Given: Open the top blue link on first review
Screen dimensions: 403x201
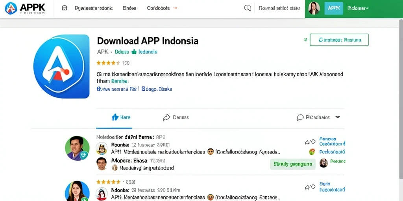Looking at the screenshot, I should point(332,141).
